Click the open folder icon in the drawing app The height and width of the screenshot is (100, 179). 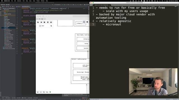coord(38,22)
